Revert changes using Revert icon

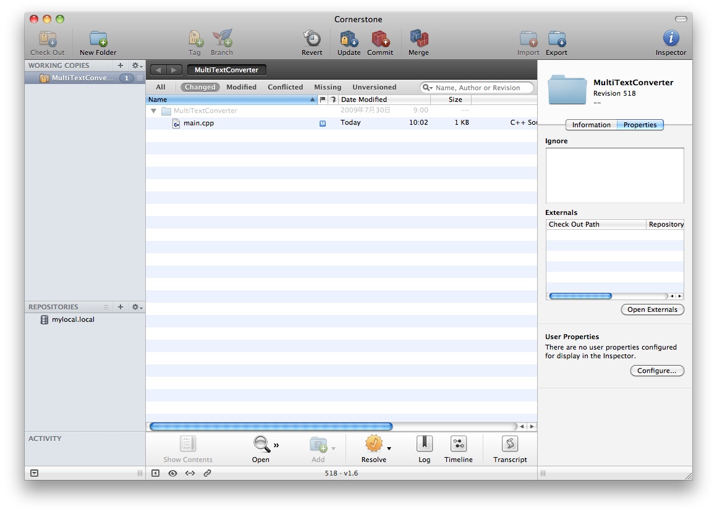click(x=312, y=40)
